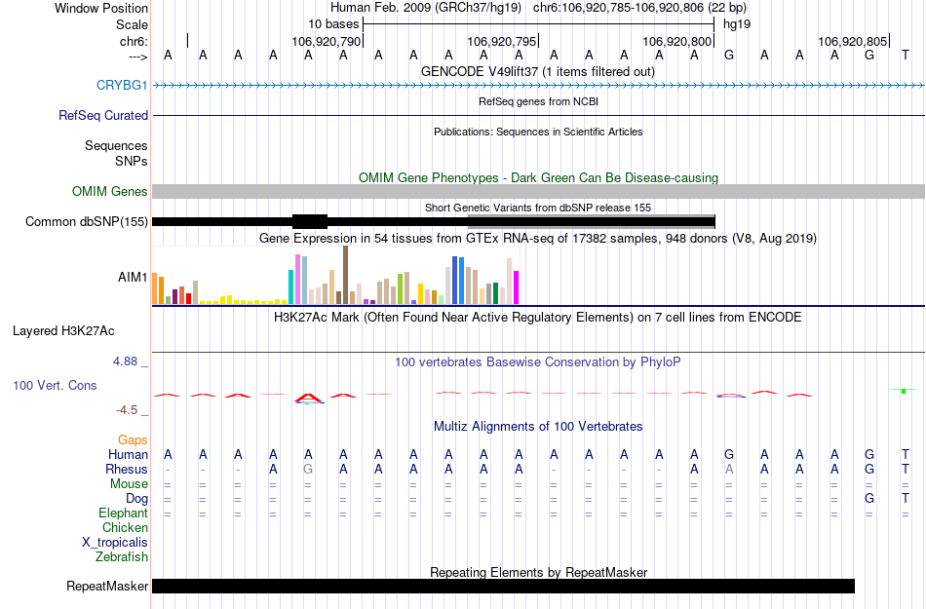Click the OMIM Genes track label
This screenshot has height=609, width=926.
click(109, 191)
